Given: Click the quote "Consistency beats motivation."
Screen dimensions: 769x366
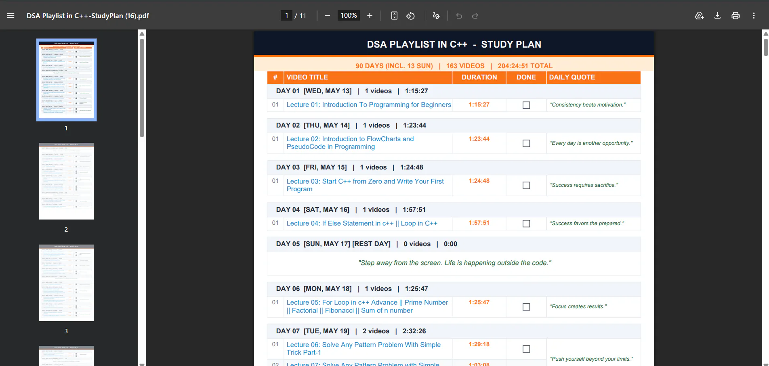Looking at the screenshot, I should click(x=588, y=105).
